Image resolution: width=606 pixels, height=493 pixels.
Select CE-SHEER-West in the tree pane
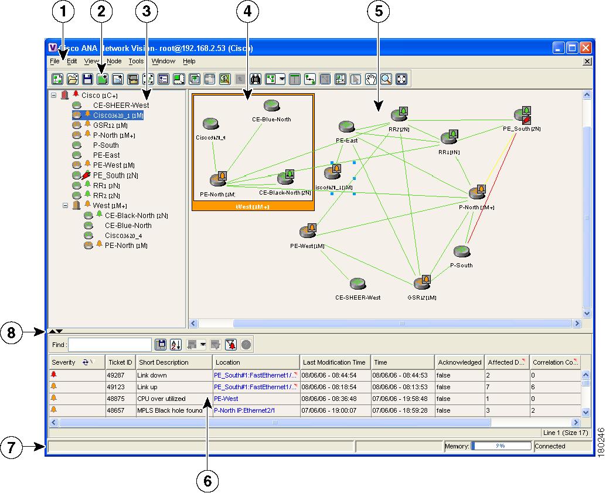121,105
